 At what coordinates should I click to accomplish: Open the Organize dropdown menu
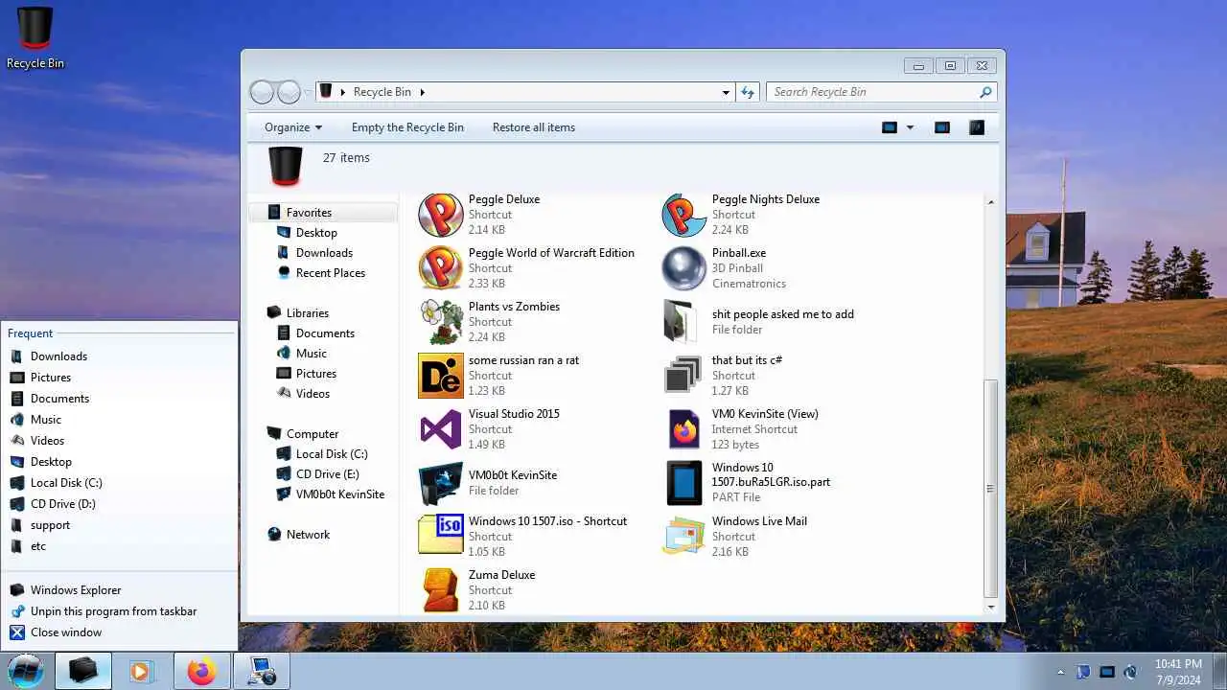(x=293, y=127)
